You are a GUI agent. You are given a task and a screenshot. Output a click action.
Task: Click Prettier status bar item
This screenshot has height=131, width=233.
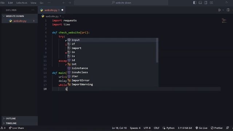[x=217, y=128]
